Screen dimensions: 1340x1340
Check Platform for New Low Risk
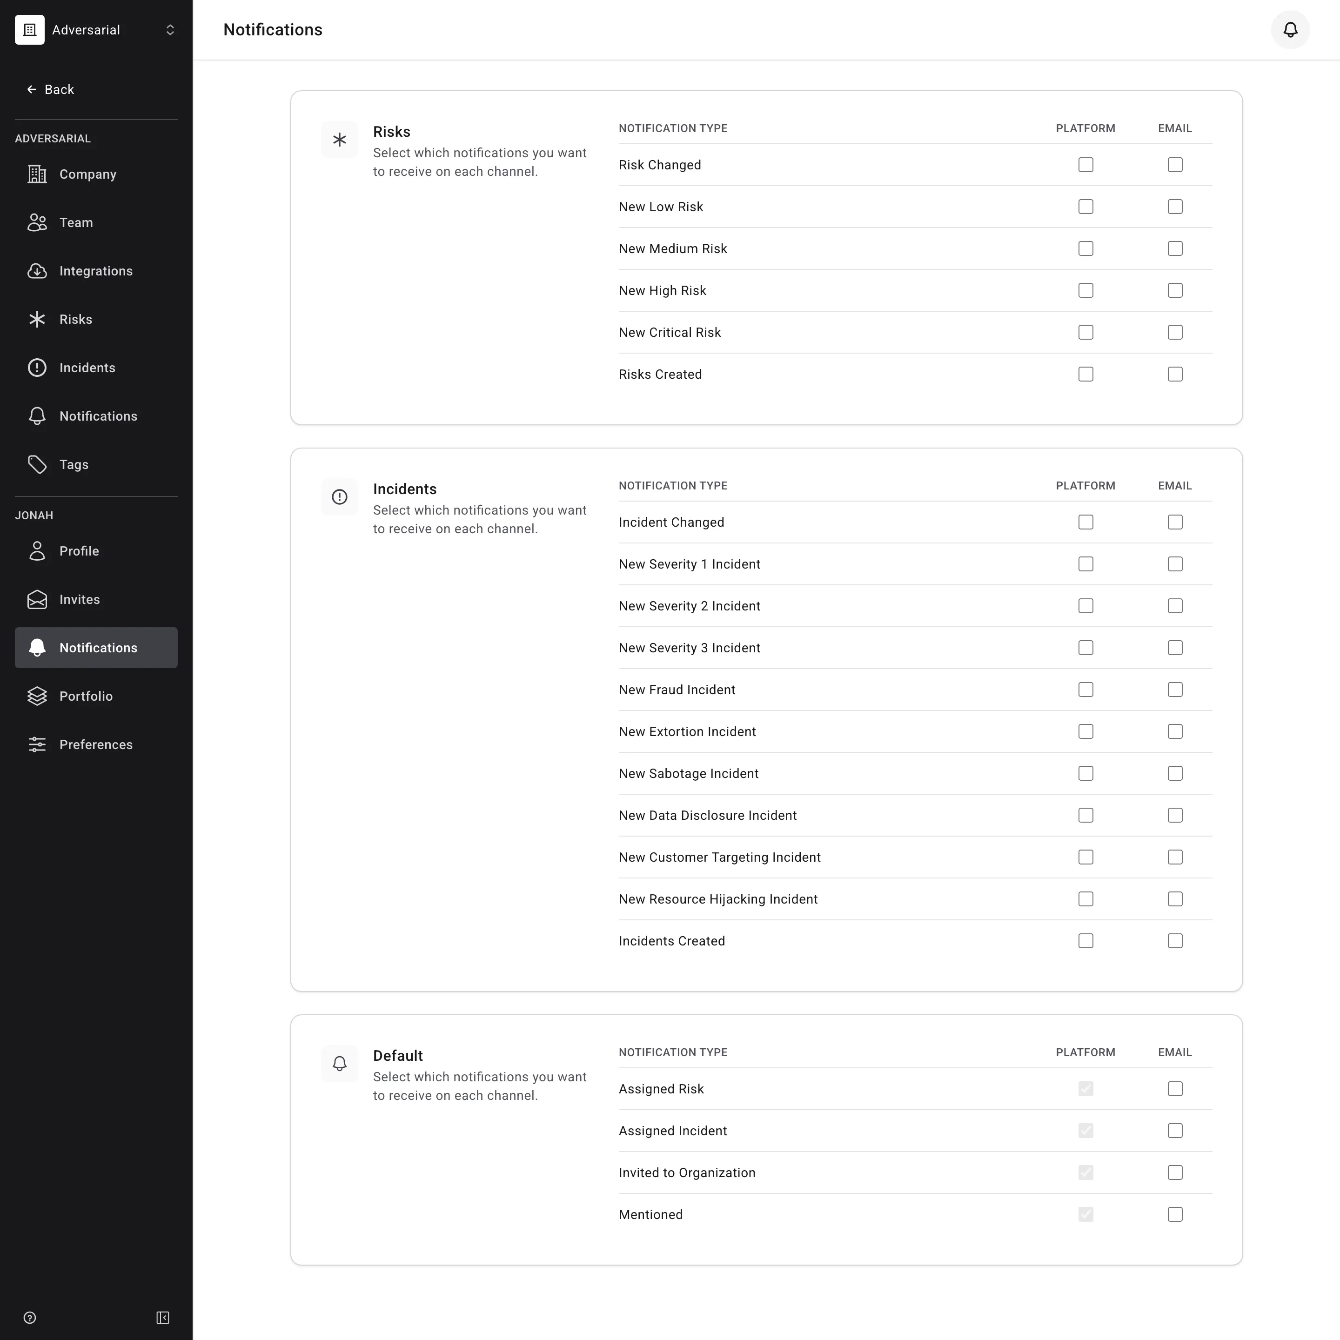tap(1085, 207)
